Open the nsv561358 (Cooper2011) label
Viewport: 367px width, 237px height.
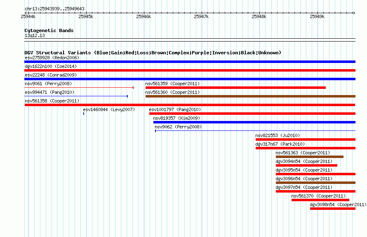pyautogui.click(x=52, y=101)
